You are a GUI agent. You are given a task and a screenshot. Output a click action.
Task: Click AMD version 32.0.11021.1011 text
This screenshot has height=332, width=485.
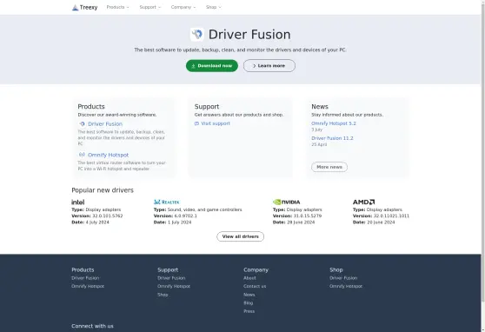click(381, 216)
